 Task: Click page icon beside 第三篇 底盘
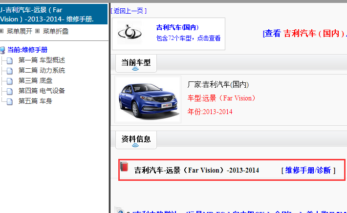(x=9, y=81)
